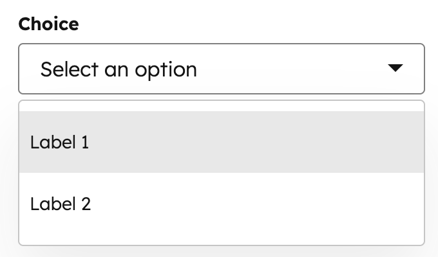Choose "Label 1" from the options list

(222, 142)
